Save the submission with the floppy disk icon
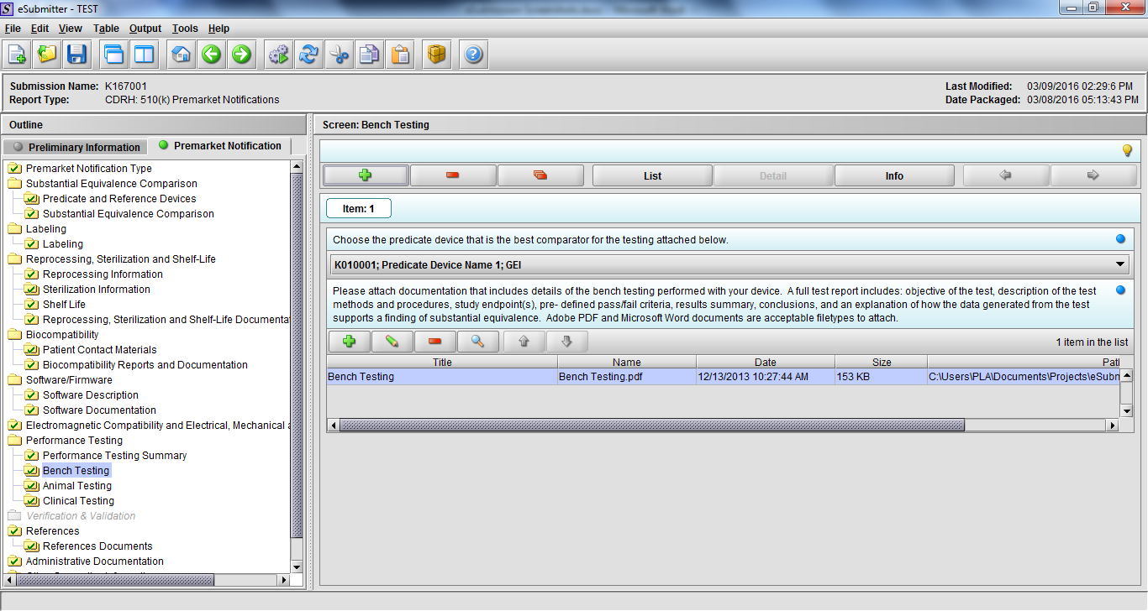This screenshot has height=611, width=1148. (77, 55)
